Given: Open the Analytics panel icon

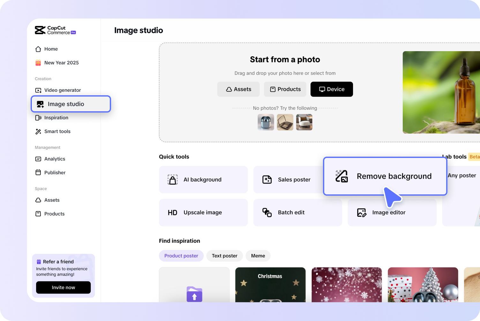Looking at the screenshot, I should click(x=38, y=159).
